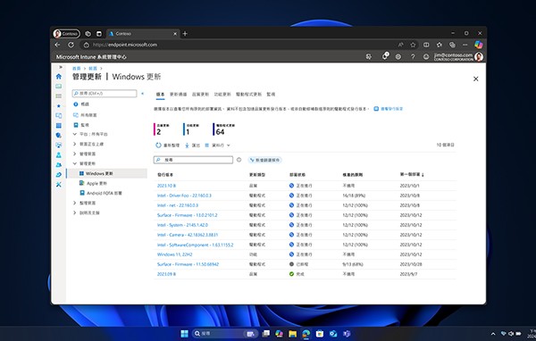The height and width of the screenshot is (341, 536).
Task: Open the Devices icon in left rail
Action: point(59,115)
